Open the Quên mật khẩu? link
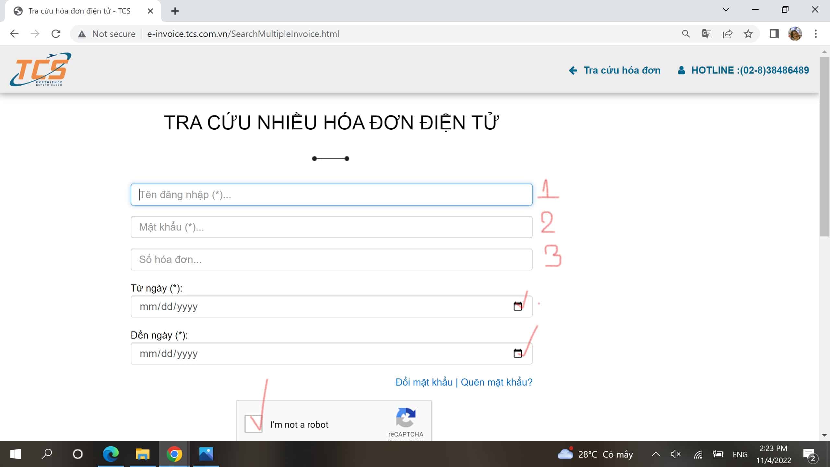The image size is (830, 467). (x=496, y=382)
